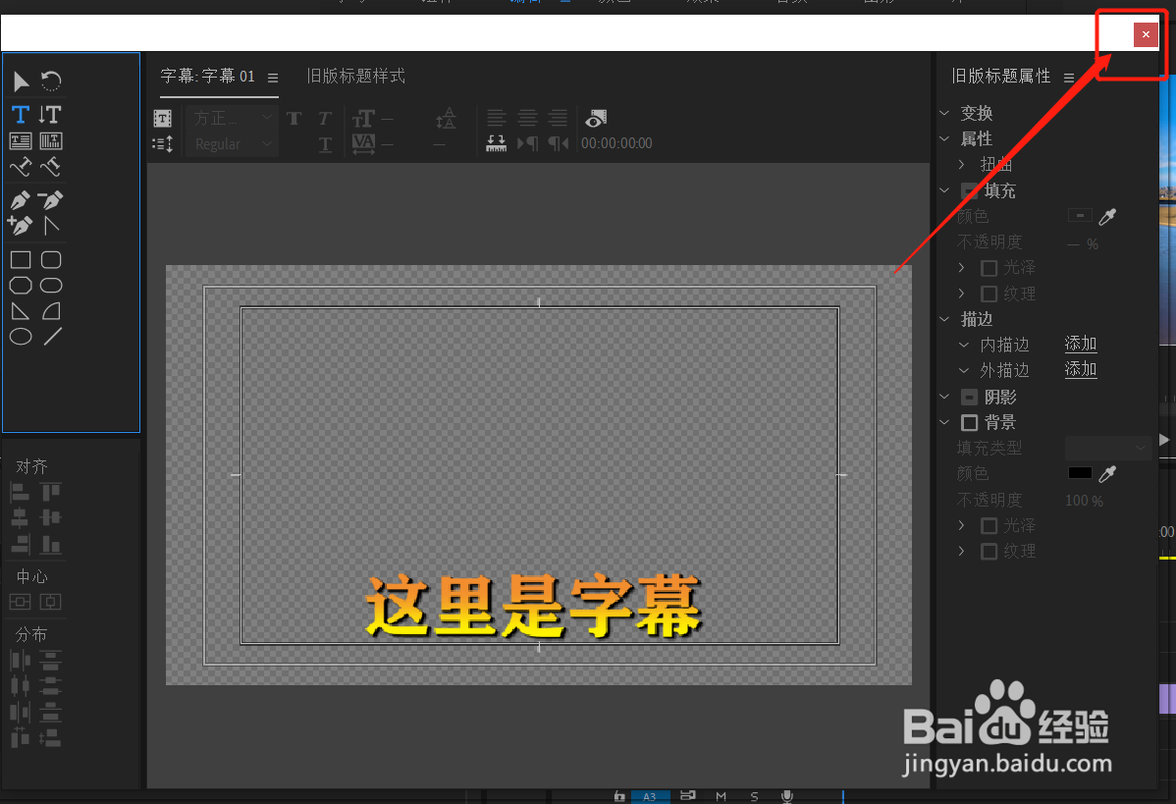Open the Regular font style dropdown
This screenshot has height=804, width=1176.
[233, 144]
